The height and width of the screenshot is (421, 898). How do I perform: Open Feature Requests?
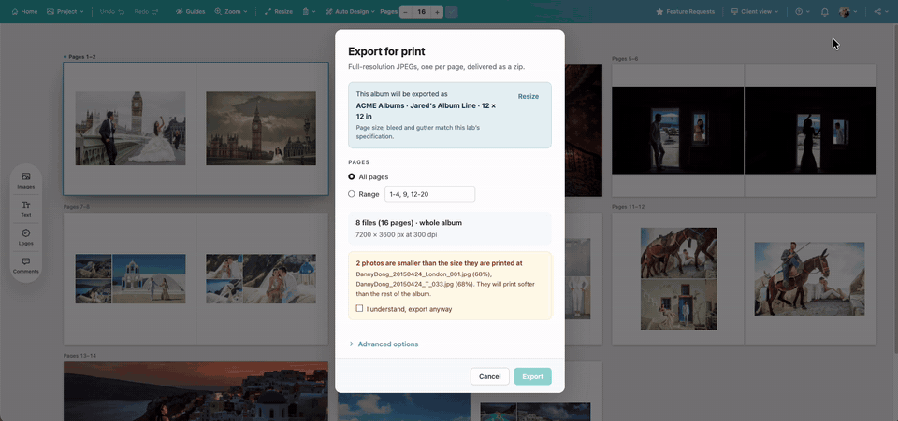685,11
